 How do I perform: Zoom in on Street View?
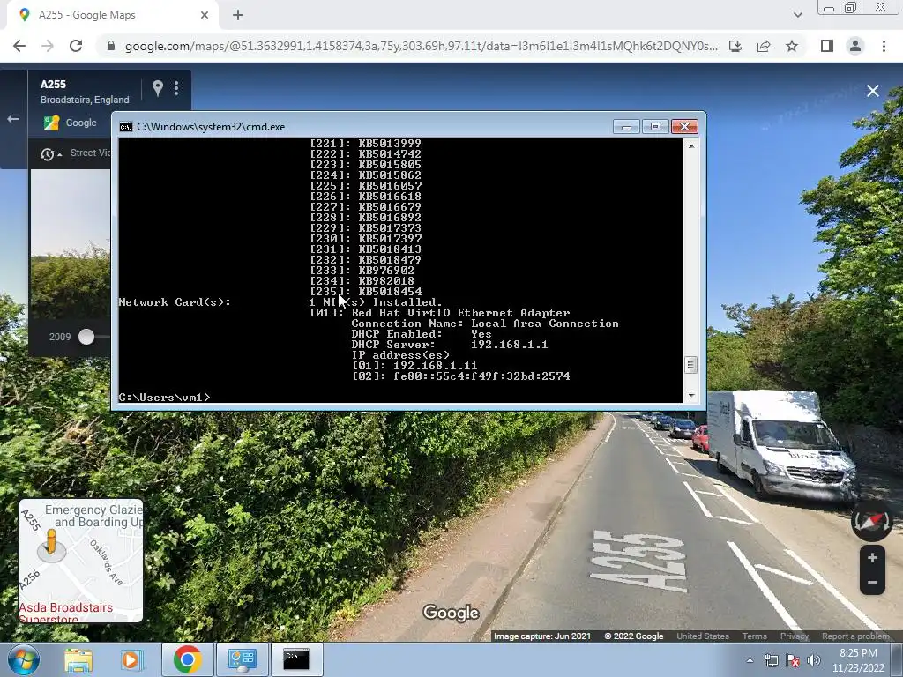click(872, 558)
